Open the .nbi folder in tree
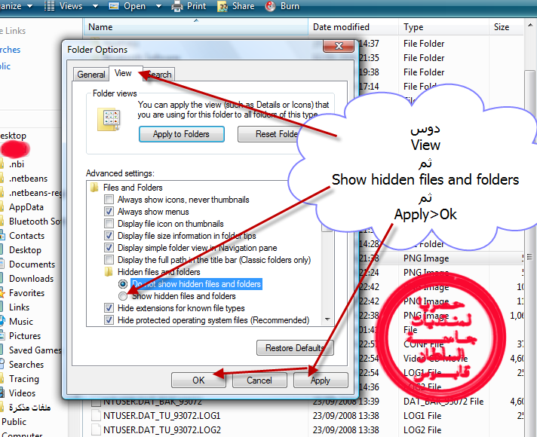537x437 pixels. (17, 164)
